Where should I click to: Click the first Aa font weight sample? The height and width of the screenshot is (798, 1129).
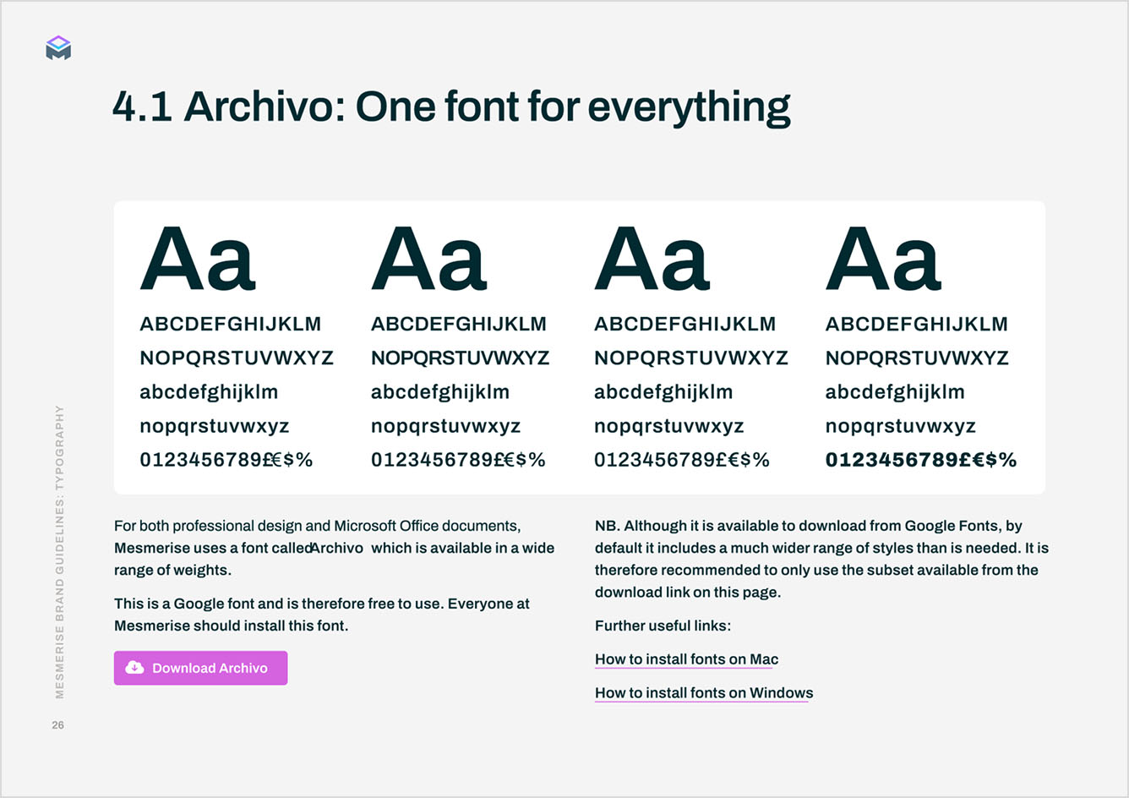click(198, 259)
